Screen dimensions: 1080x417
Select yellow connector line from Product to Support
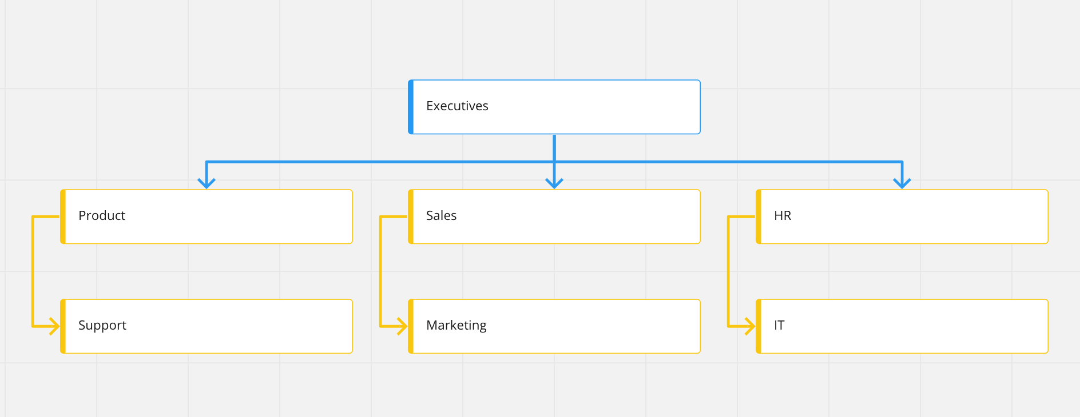click(33, 271)
